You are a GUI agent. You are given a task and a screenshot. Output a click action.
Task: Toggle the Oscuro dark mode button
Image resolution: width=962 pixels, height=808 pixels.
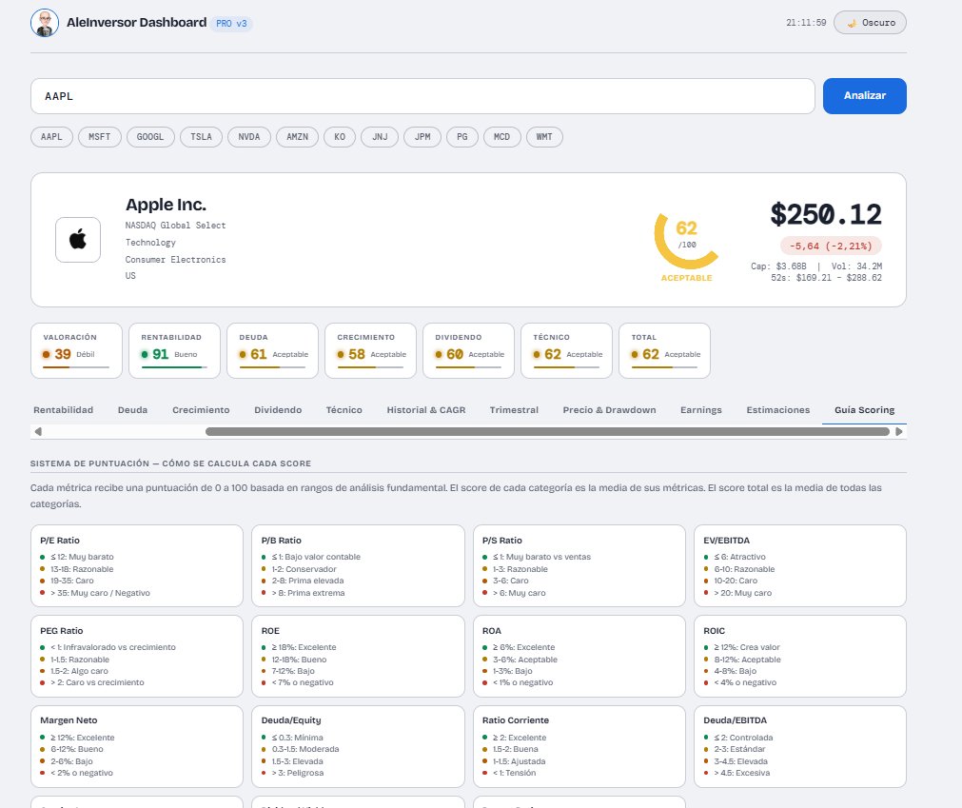pyautogui.click(x=870, y=23)
